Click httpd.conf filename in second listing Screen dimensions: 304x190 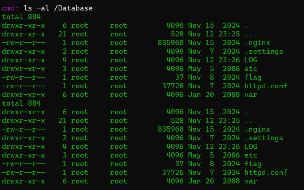point(266,172)
